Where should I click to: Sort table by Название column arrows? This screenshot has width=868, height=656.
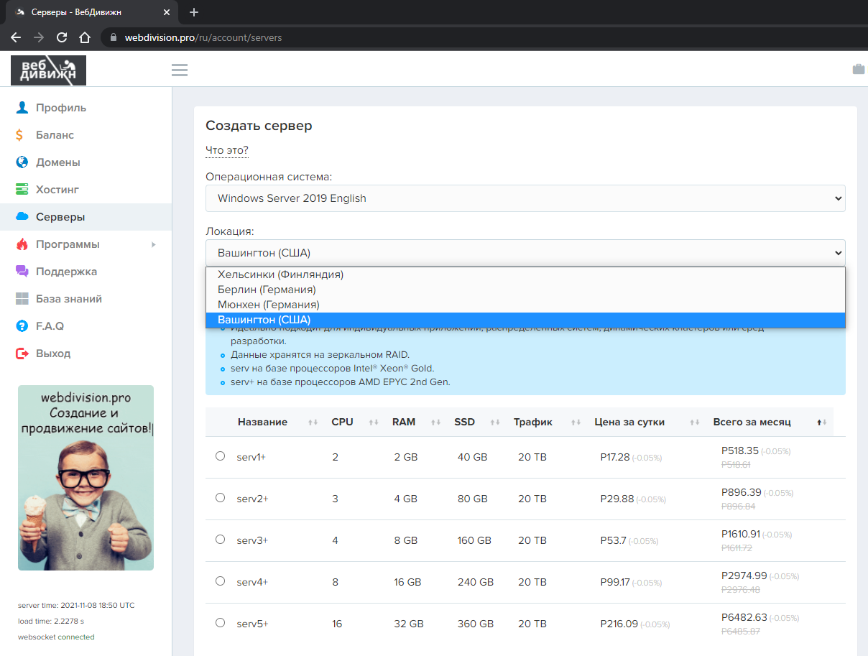click(313, 422)
